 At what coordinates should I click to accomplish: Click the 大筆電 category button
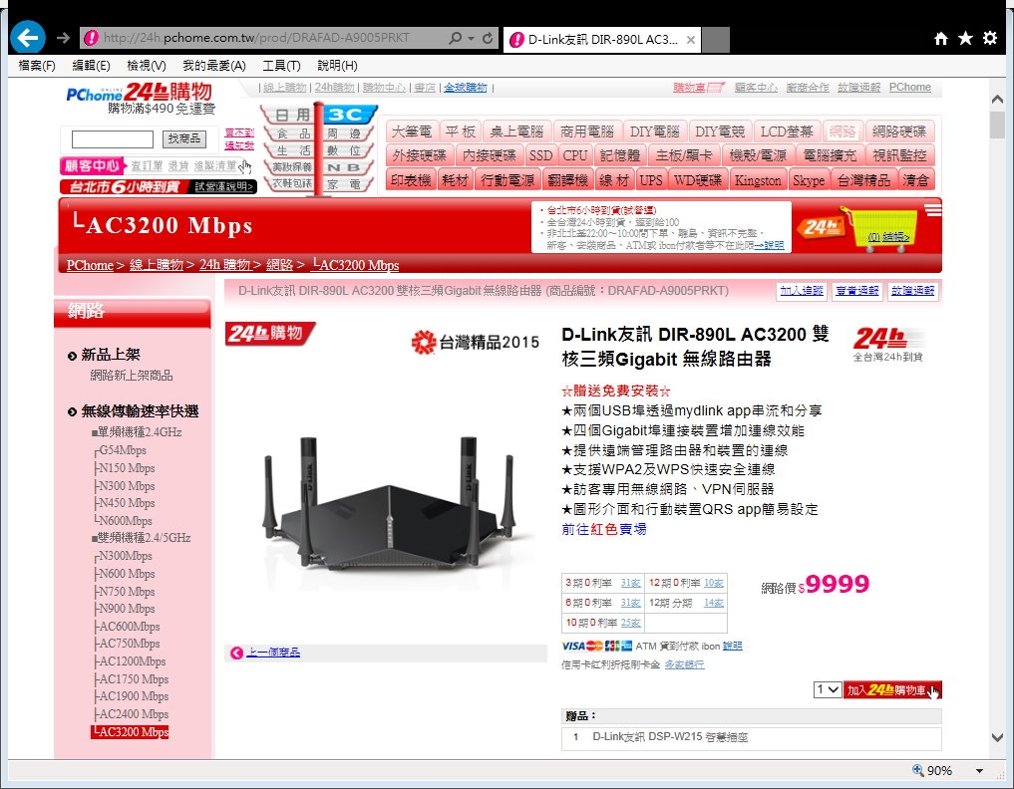click(412, 131)
